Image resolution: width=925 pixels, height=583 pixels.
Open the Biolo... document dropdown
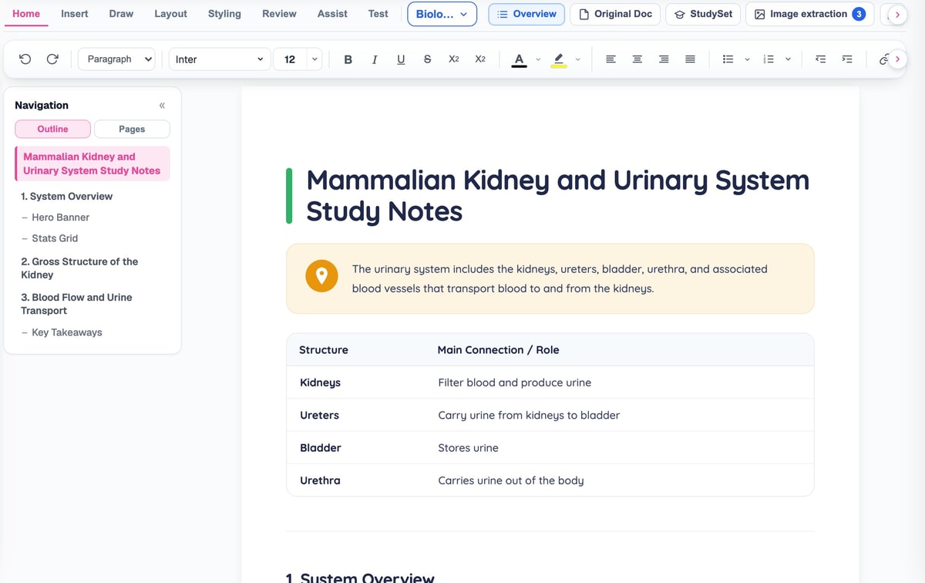pos(442,14)
